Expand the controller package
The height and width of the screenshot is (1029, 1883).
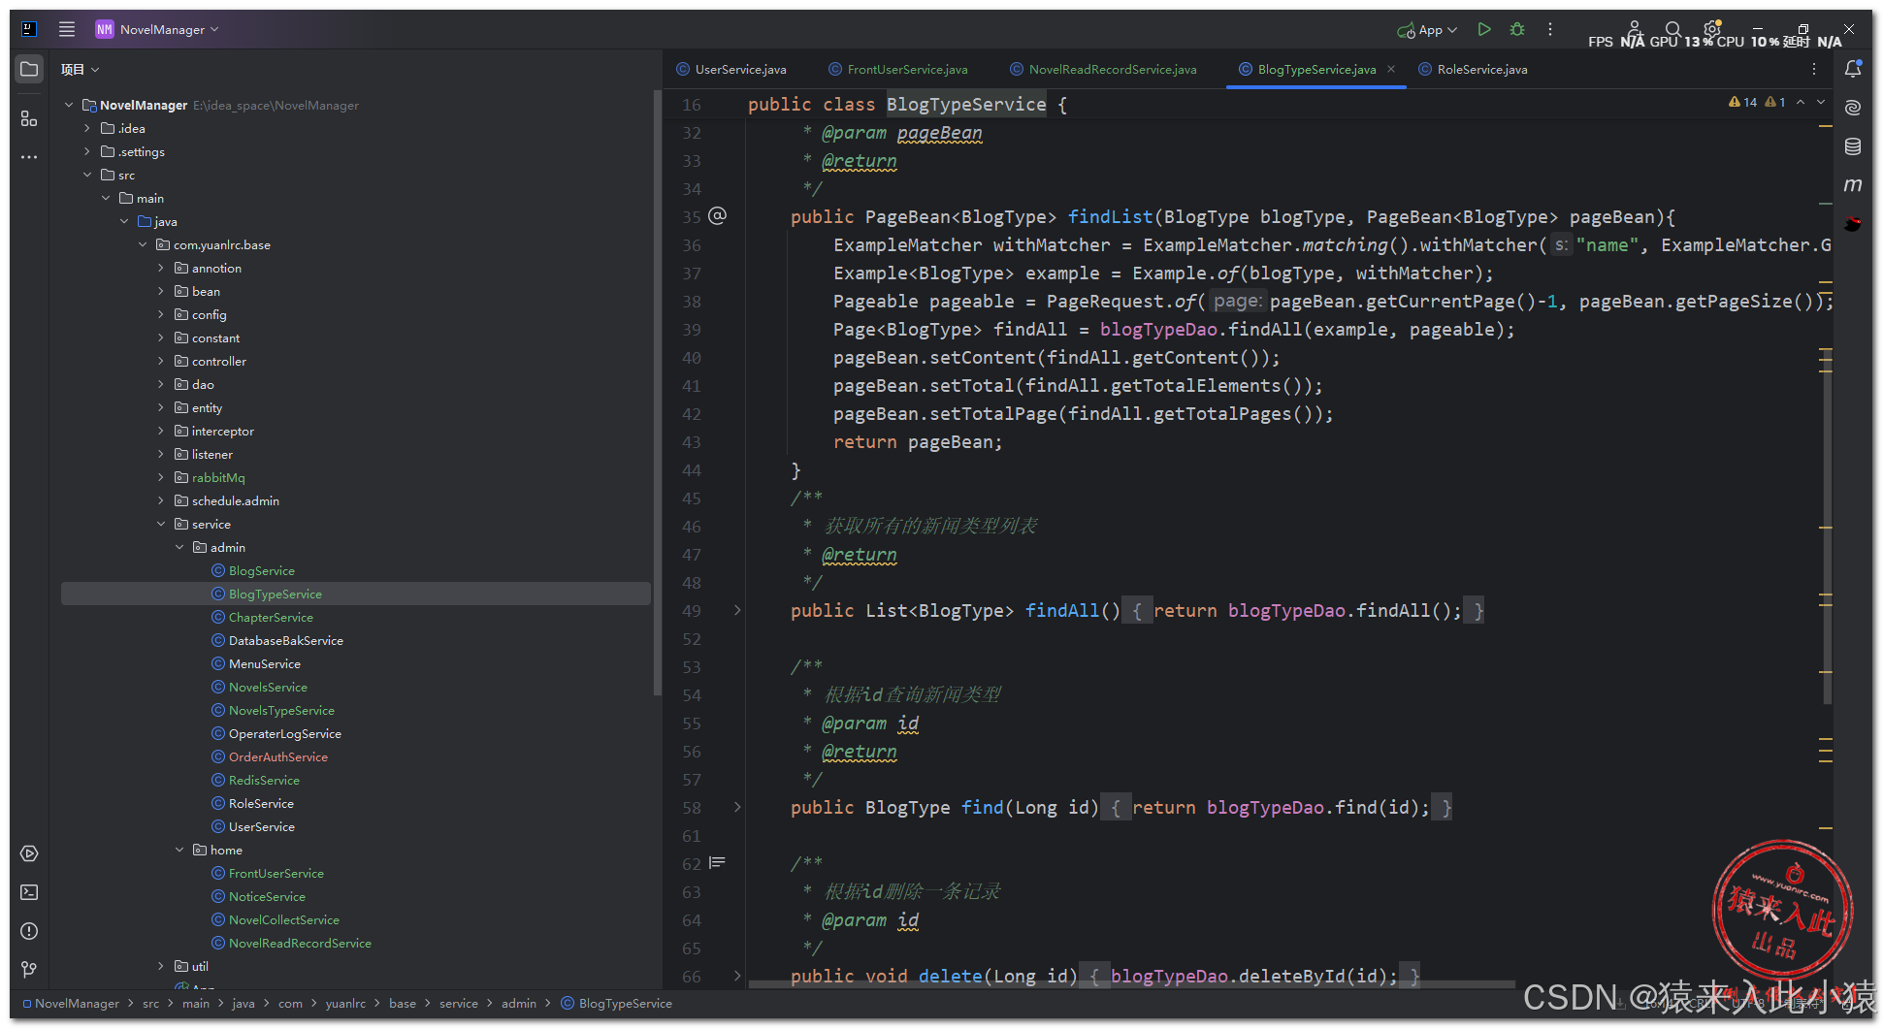[x=161, y=361]
